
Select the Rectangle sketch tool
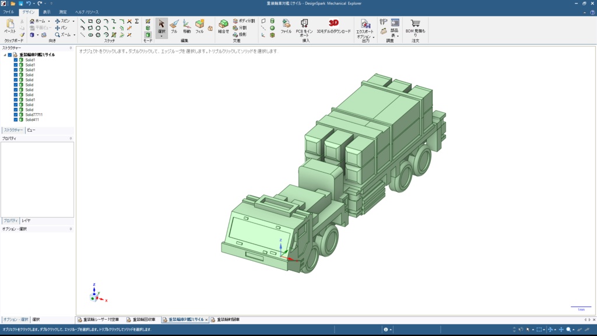[90, 22]
